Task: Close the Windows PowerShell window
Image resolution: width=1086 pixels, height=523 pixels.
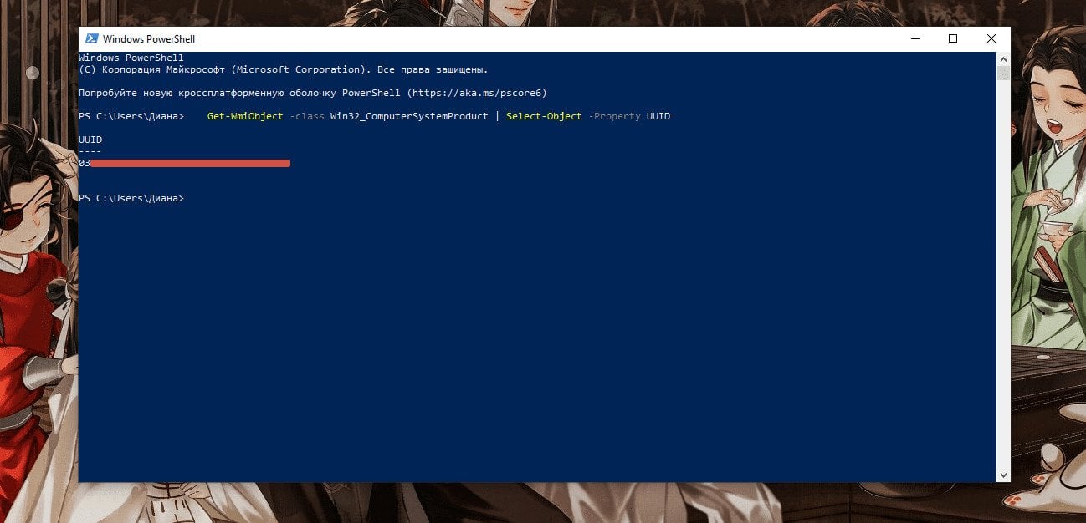Action: [991, 39]
